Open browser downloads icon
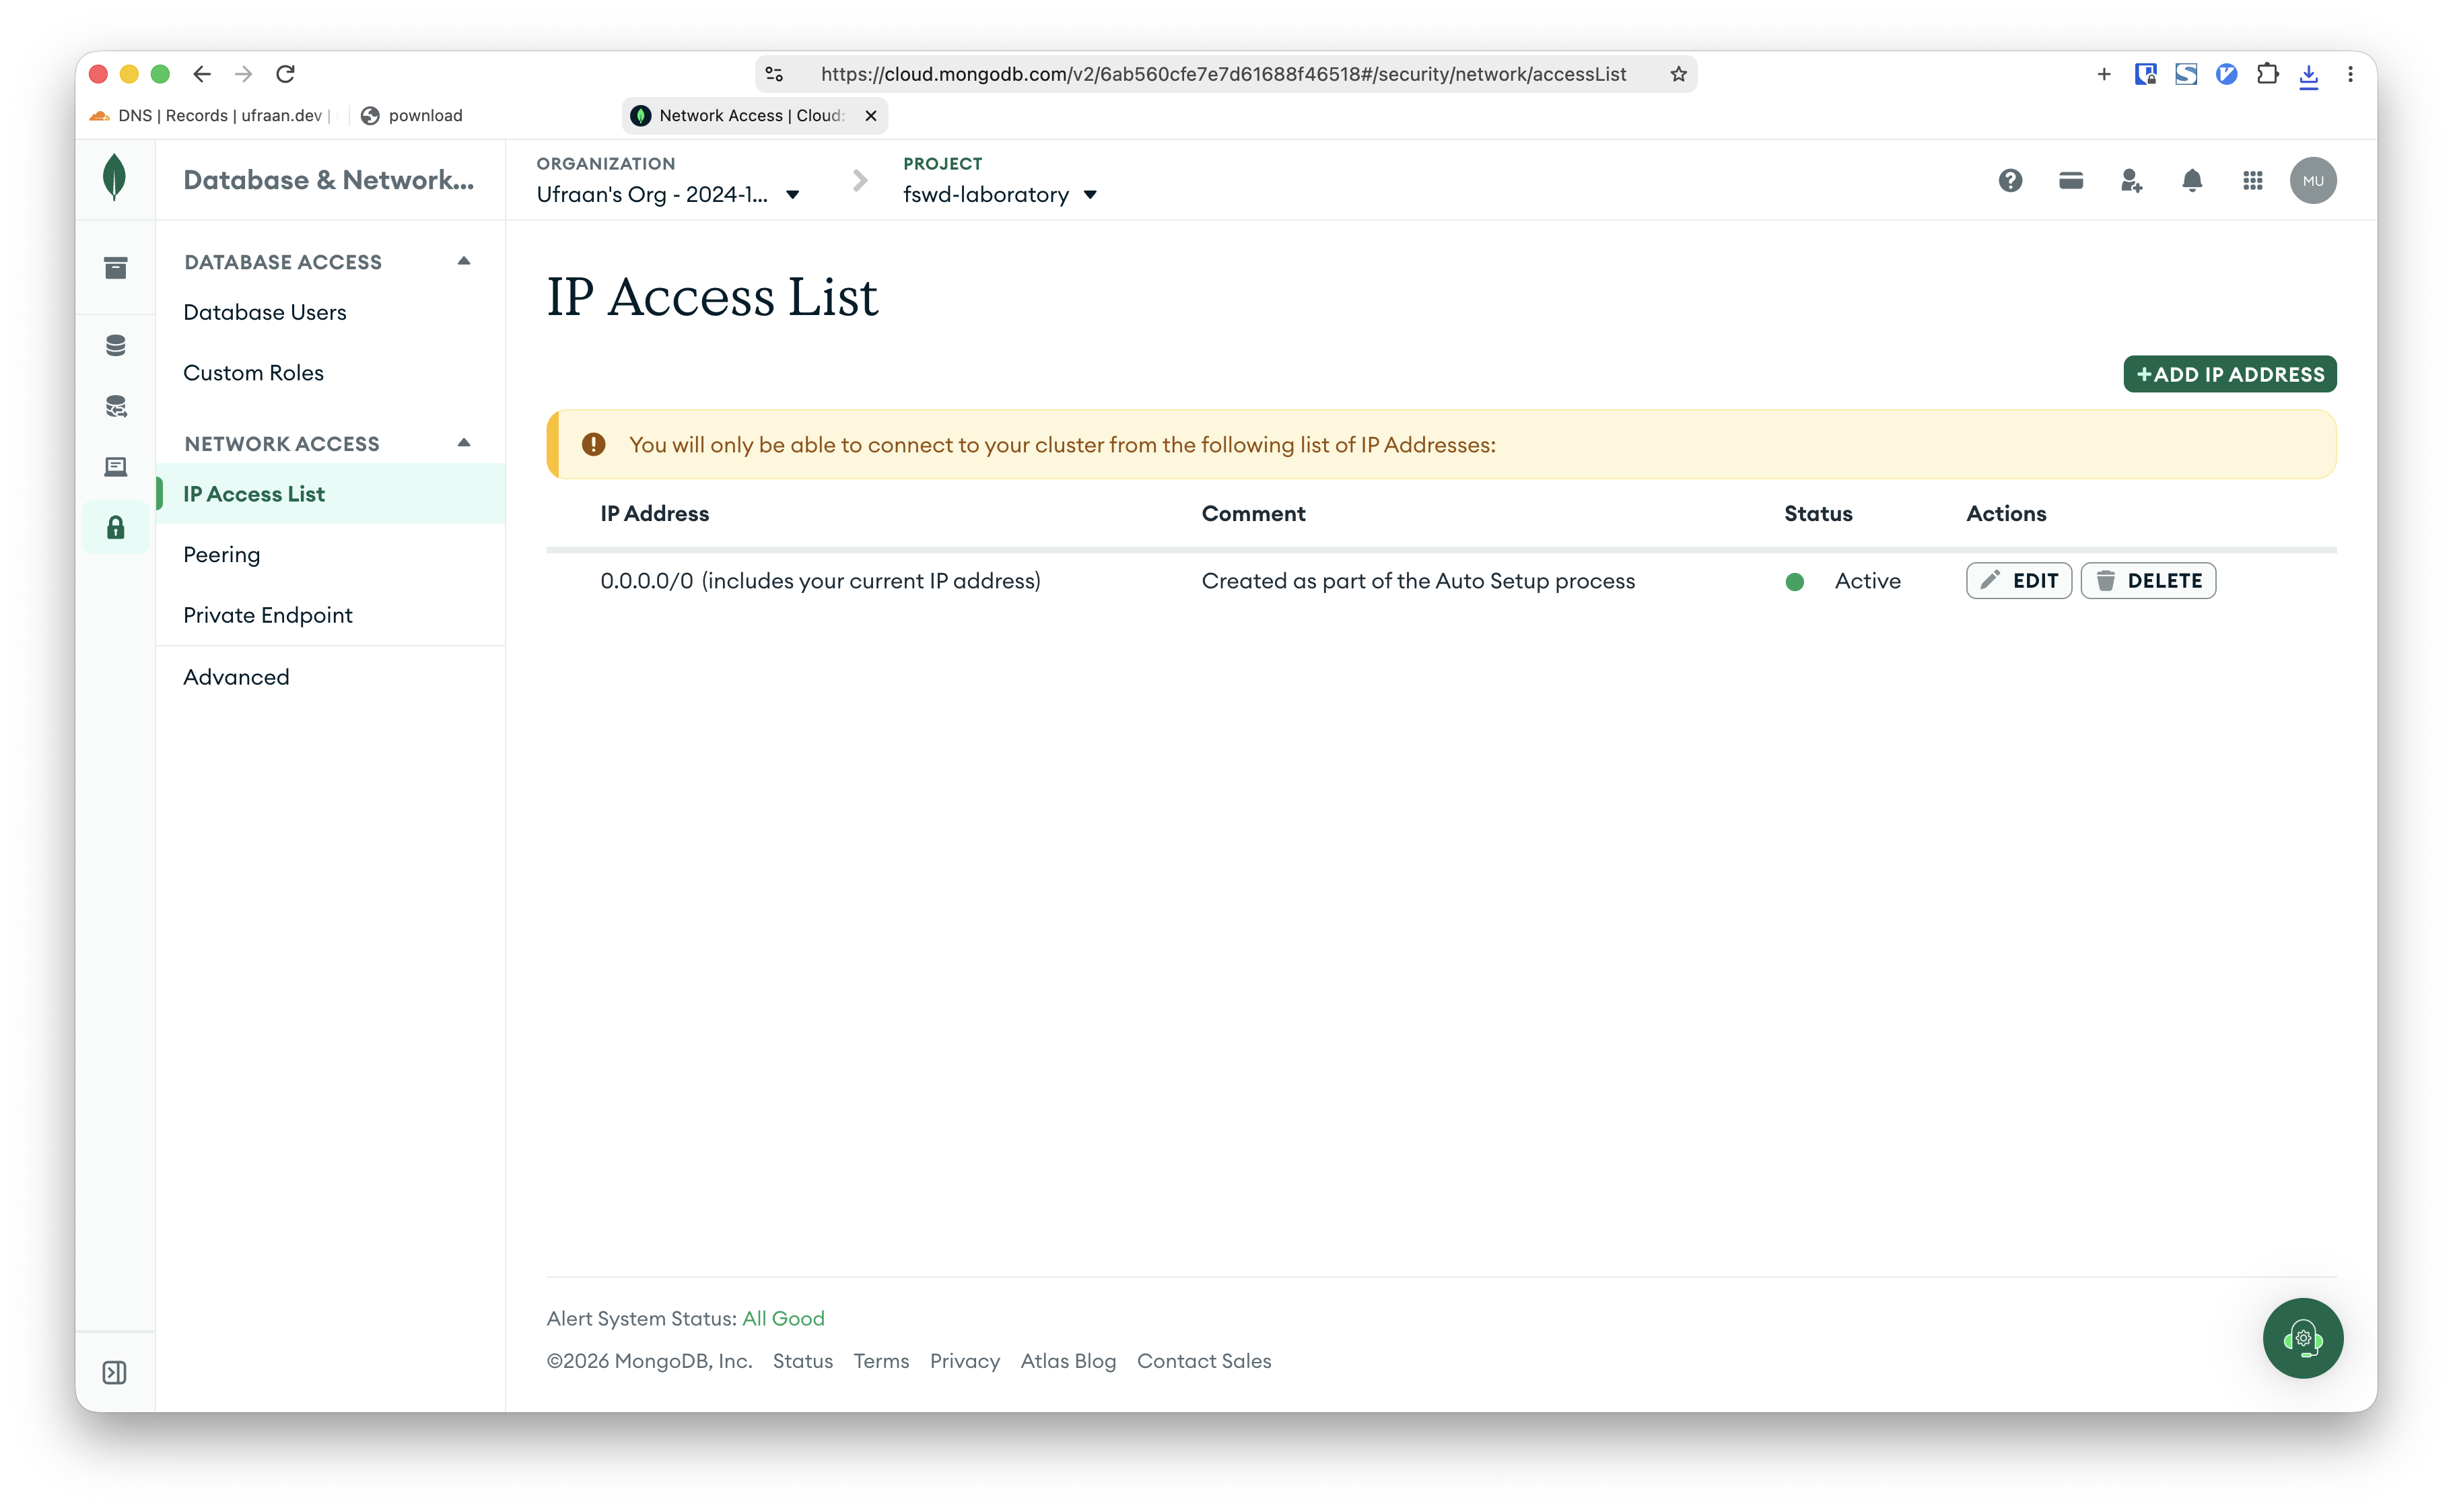Image resolution: width=2453 pixels, height=1512 pixels. [2308, 75]
